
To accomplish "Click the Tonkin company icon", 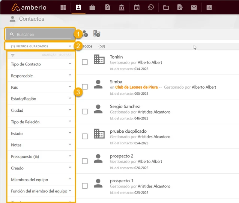I will pos(99,59).
